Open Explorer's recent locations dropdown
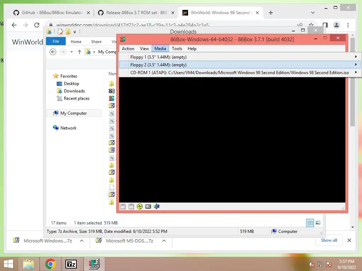The width and height of the screenshot is (362, 271). [71, 52]
